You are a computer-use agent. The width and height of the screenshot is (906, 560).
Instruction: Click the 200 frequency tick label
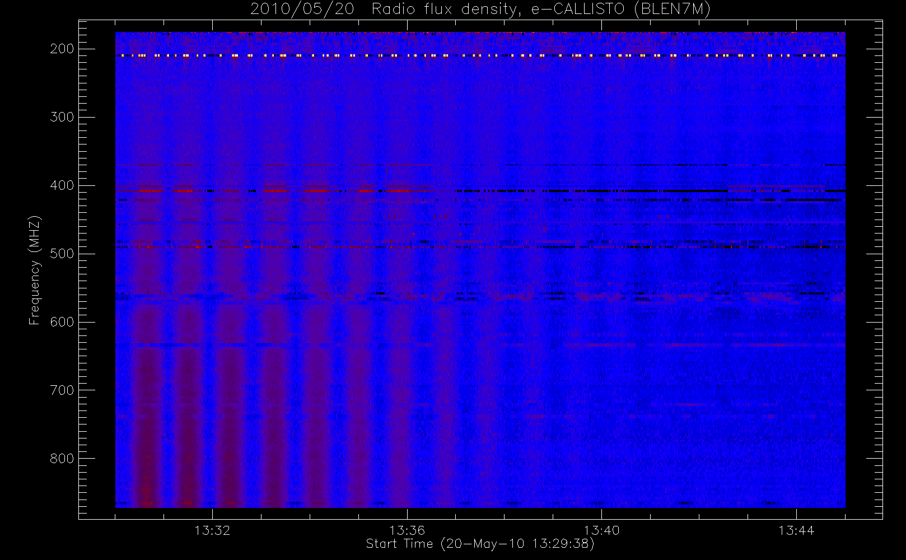click(x=62, y=49)
